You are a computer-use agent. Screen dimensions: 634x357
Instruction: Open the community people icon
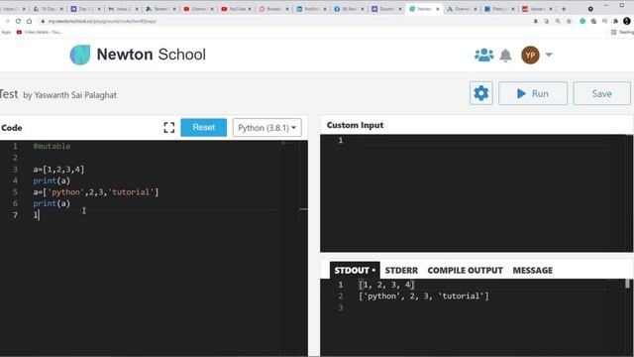483,55
